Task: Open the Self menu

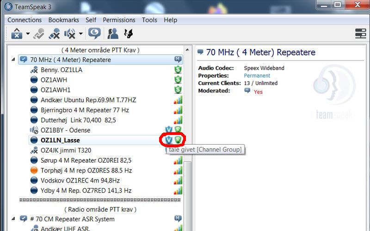Action: (91, 20)
